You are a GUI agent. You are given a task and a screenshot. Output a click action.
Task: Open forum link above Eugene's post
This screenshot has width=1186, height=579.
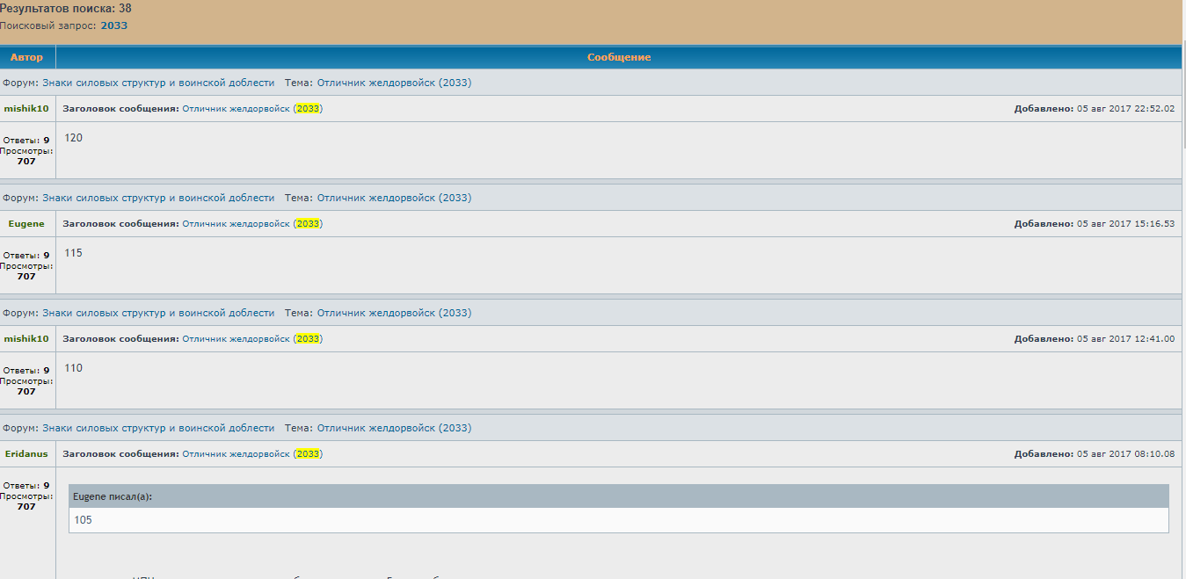pos(158,198)
